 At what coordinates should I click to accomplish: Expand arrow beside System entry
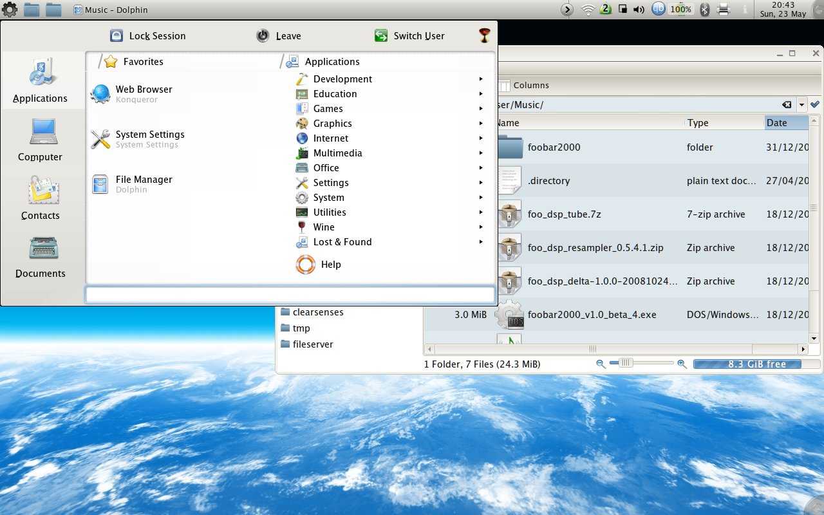[x=481, y=198]
